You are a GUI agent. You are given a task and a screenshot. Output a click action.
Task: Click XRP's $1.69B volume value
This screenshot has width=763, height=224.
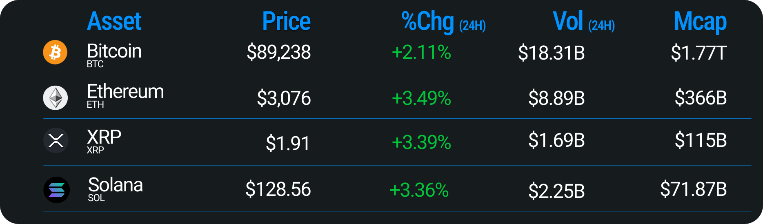tap(556, 140)
